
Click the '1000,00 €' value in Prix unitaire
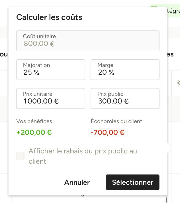(41, 101)
